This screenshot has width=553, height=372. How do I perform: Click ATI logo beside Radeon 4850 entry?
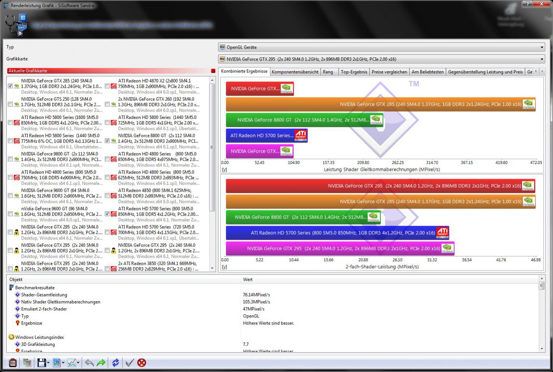tap(114, 196)
